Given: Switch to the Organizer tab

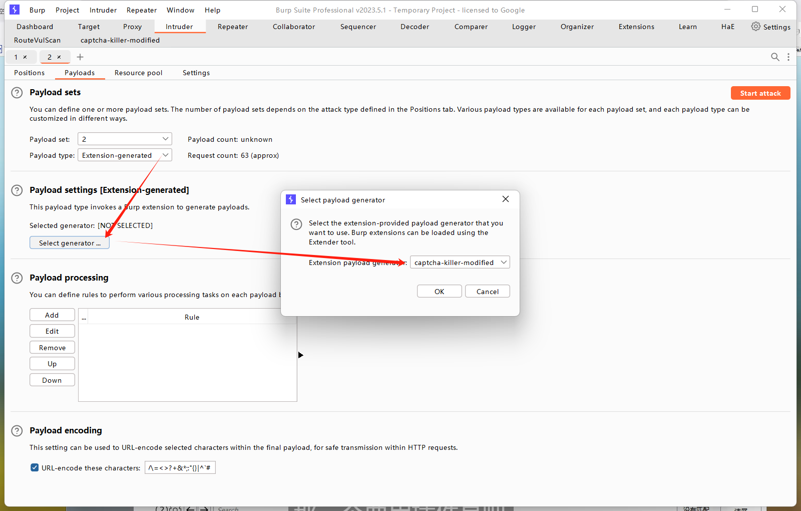Looking at the screenshot, I should [x=577, y=27].
